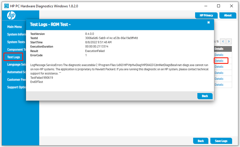The image size is (240, 147).
Task: Maximize the HP Diagnostics window
Action: 219,6
